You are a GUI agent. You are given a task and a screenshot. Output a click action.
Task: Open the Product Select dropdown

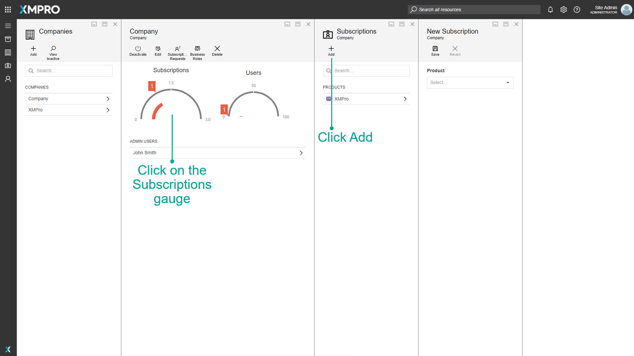[470, 83]
